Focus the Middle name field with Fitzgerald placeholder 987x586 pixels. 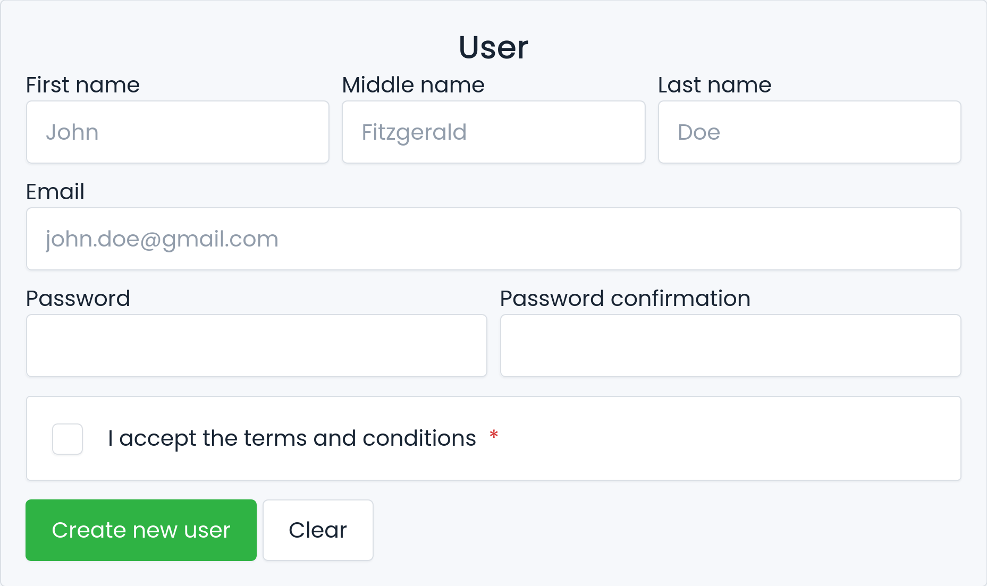pyautogui.click(x=493, y=132)
